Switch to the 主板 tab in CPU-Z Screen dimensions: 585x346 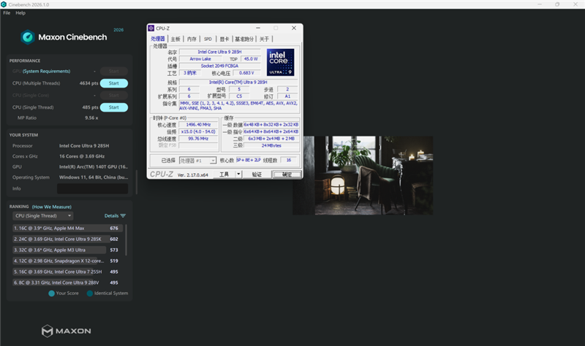175,39
